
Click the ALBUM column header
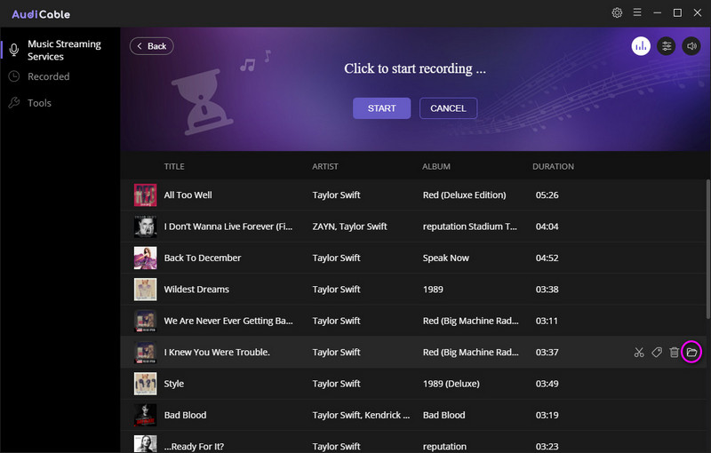[436, 166]
